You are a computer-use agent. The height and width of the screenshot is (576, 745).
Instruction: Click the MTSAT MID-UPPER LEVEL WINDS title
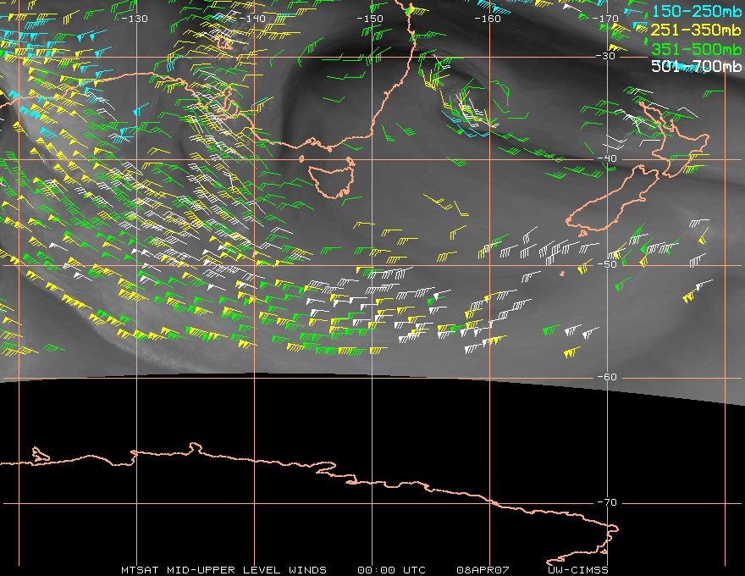coord(223,570)
